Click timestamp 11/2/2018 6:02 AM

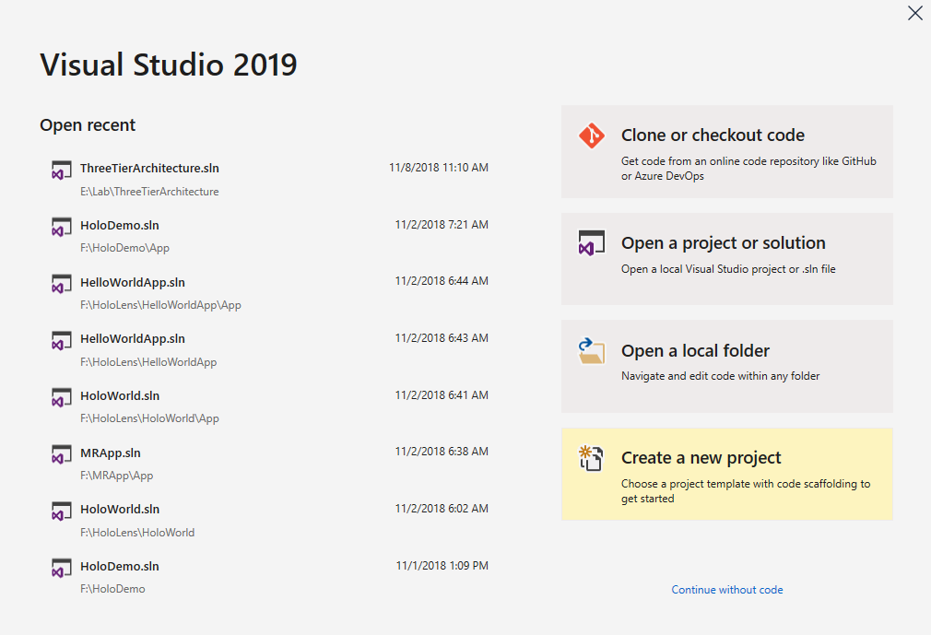(442, 509)
